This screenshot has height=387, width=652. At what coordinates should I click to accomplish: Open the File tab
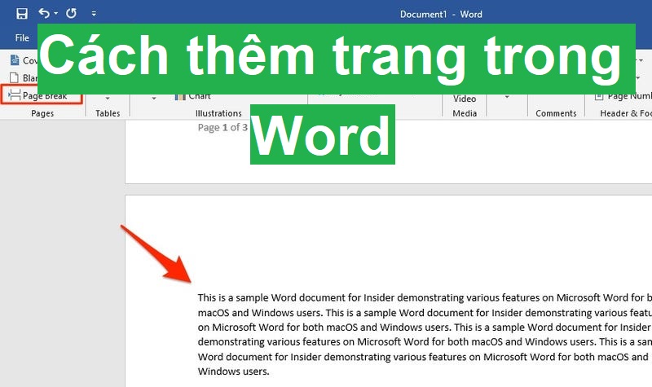click(x=22, y=37)
